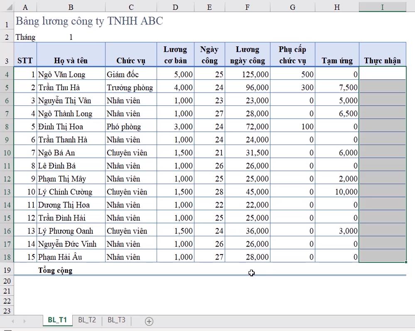
Task: Select cell I4 under Thực nhận
Action: (x=382, y=74)
